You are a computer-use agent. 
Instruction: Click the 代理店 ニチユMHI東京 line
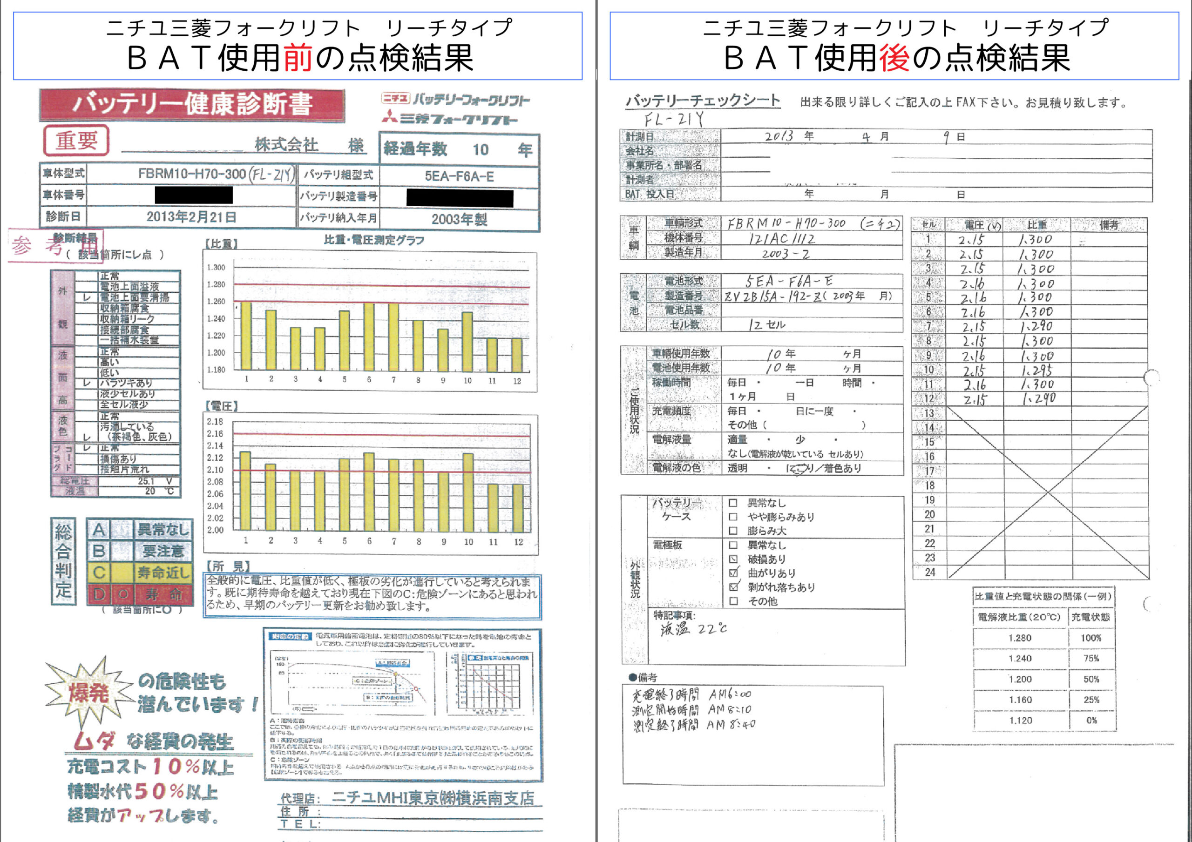pyautogui.click(x=407, y=798)
